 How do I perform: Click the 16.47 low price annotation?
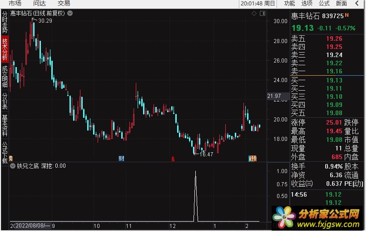coord(206,154)
